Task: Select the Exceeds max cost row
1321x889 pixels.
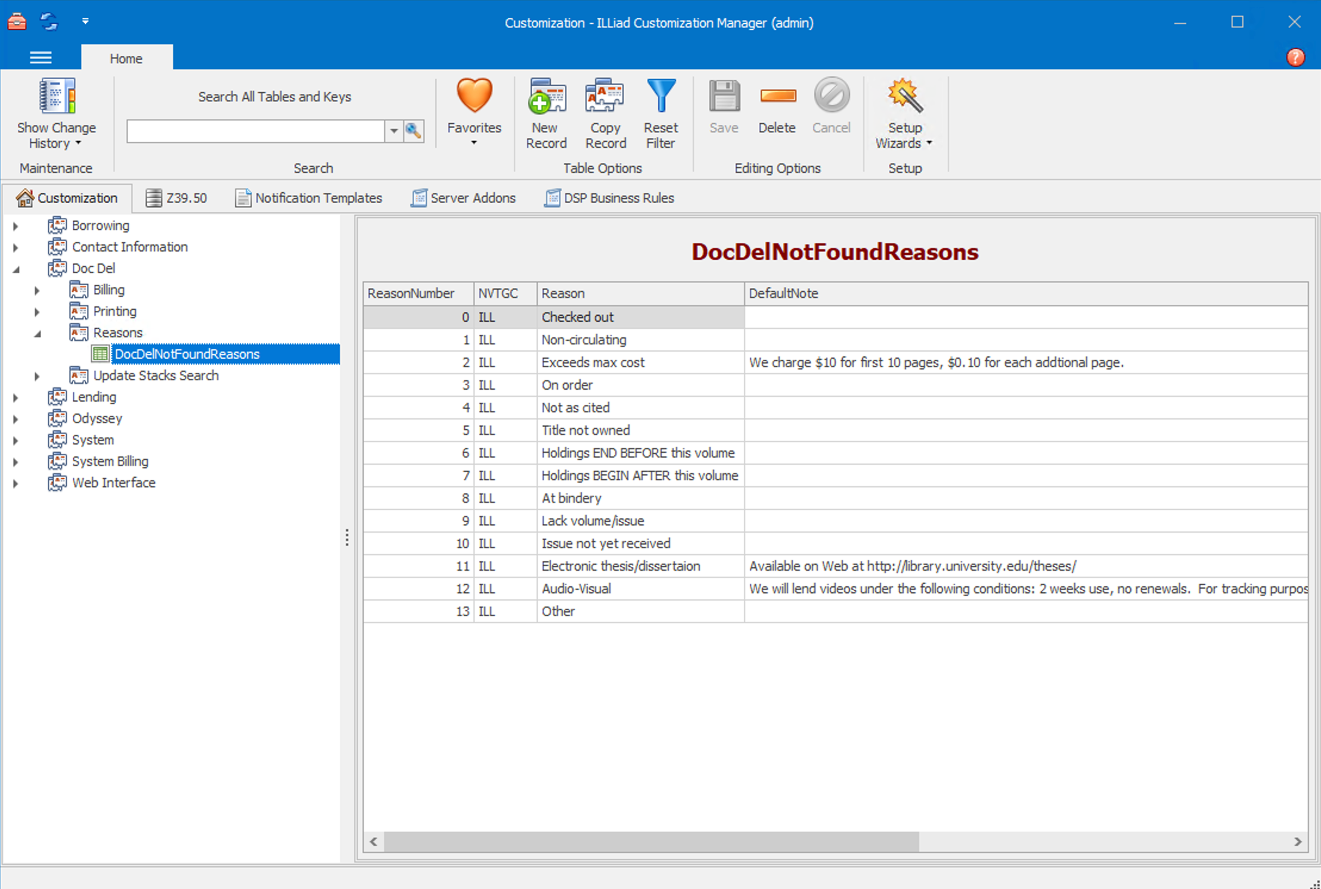Action: point(593,362)
